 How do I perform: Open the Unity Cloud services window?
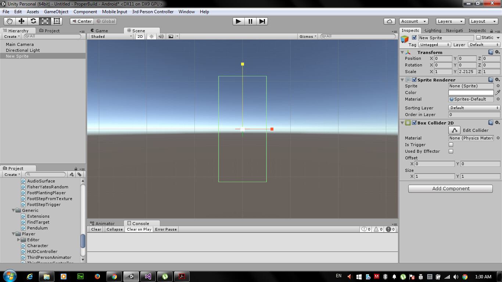click(389, 21)
